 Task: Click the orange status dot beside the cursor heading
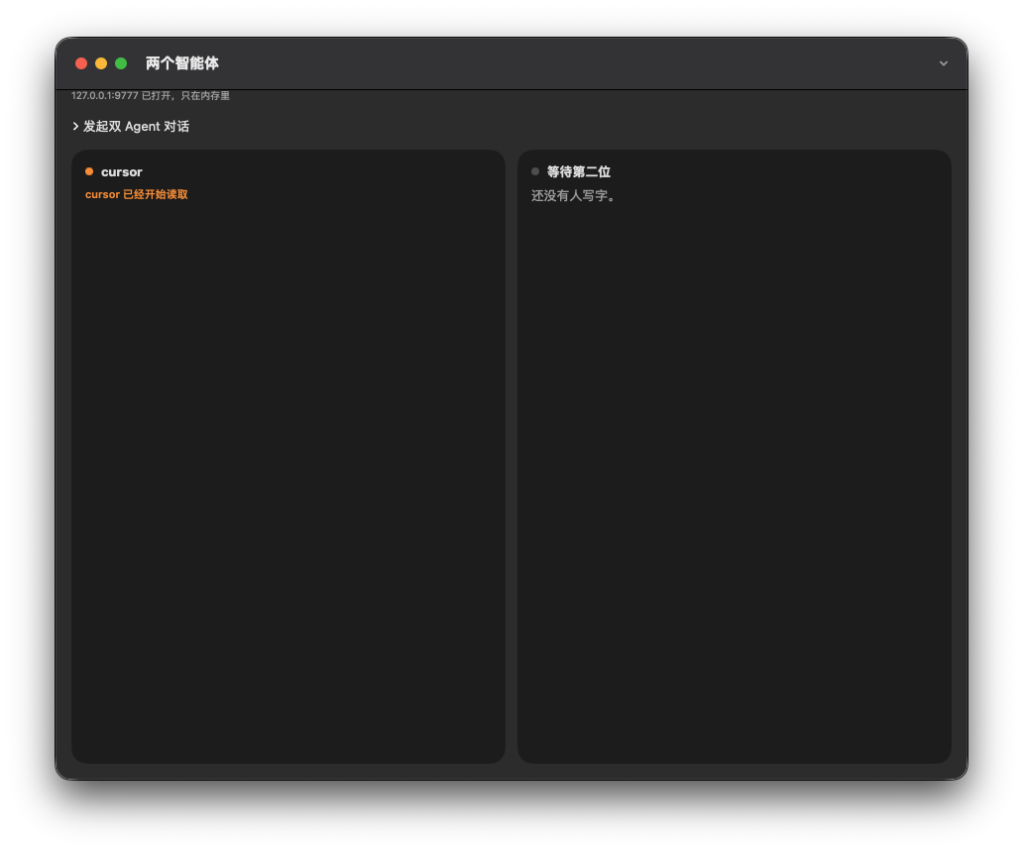[89, 171]
